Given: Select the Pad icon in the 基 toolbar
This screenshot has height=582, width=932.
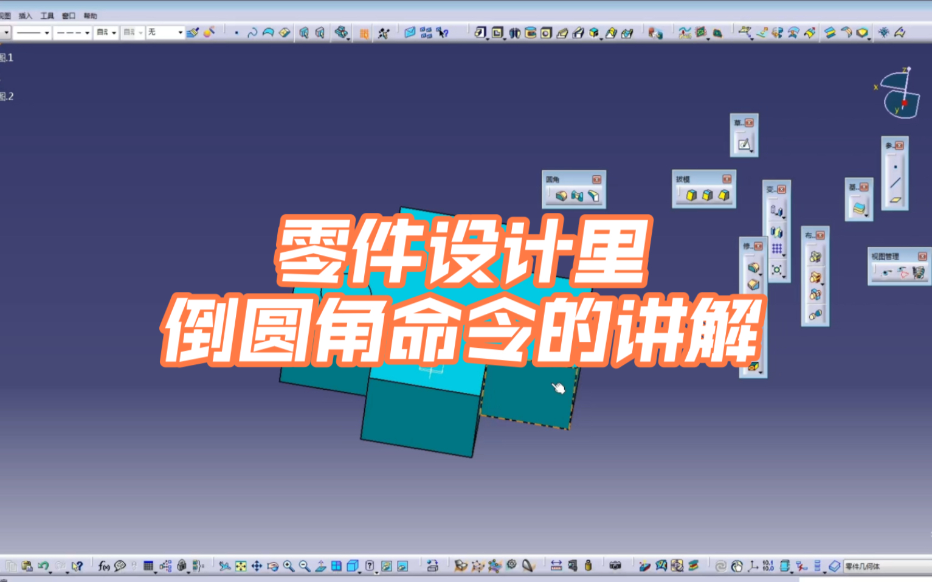Looking at the screenshot, I should (x=860, y=209).
